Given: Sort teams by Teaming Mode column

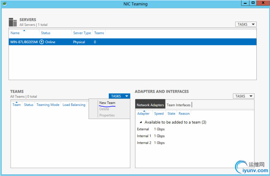Looking at the screenshot, I should pos(48,105).
